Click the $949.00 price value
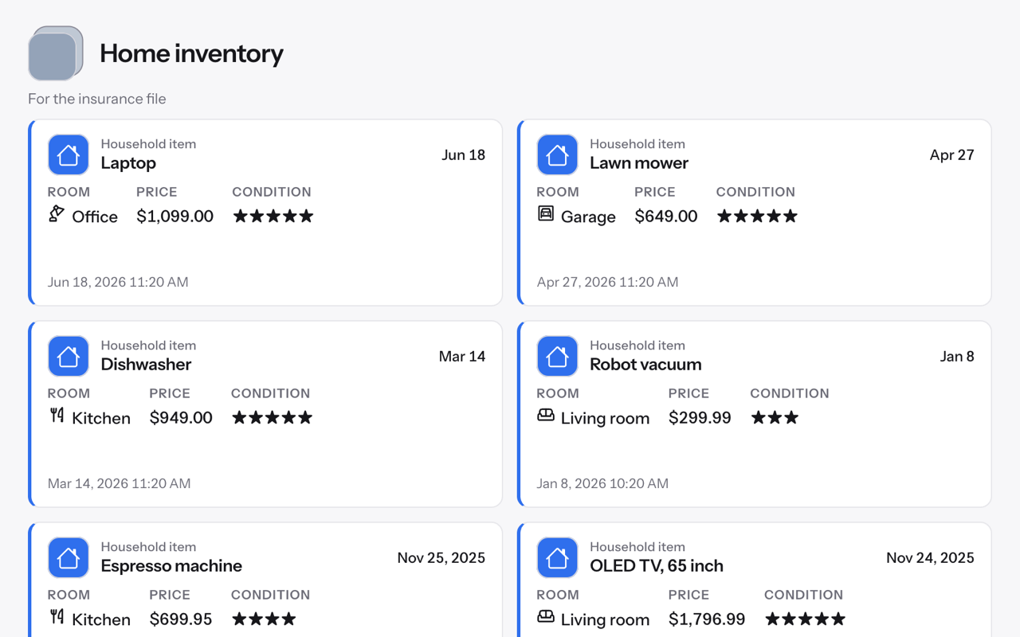This screenshot has width=1020, height=637. pos(181,418)
